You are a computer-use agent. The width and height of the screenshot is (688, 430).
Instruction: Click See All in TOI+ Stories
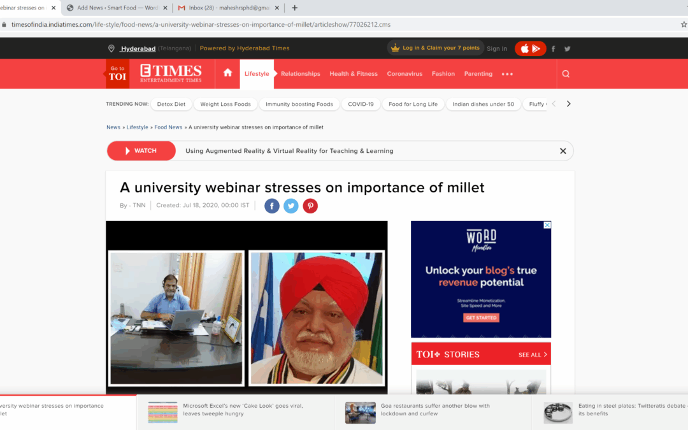click(533, 354)
